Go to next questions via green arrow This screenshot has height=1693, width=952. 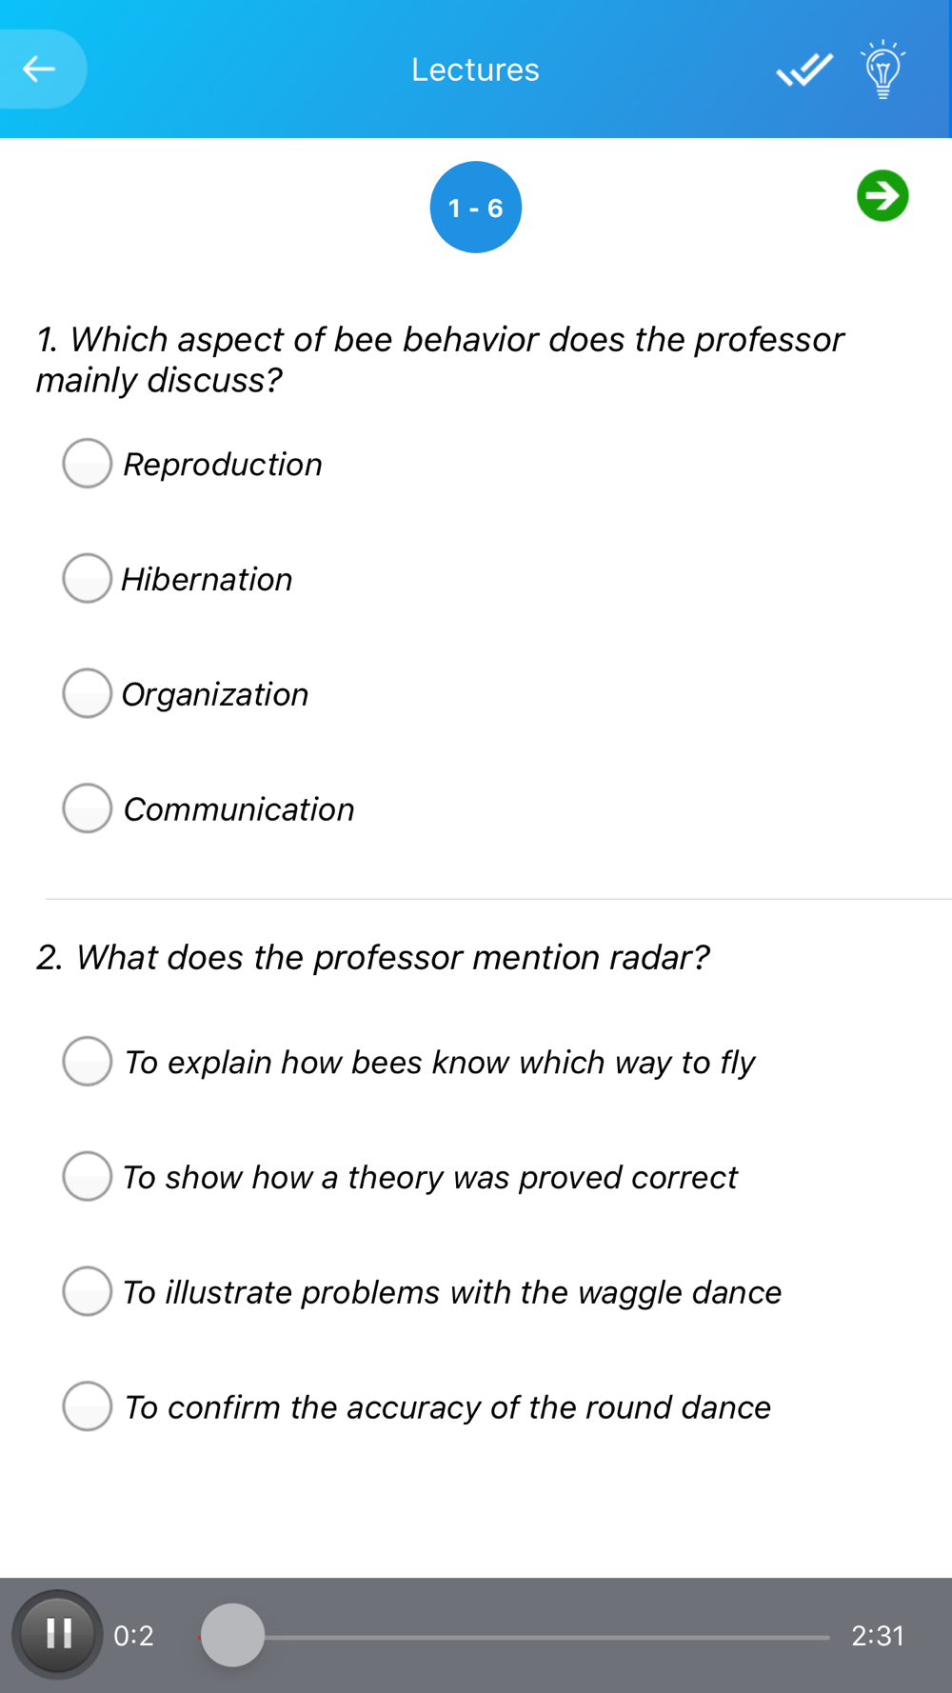pyautogui.click(x=883, y=196)
